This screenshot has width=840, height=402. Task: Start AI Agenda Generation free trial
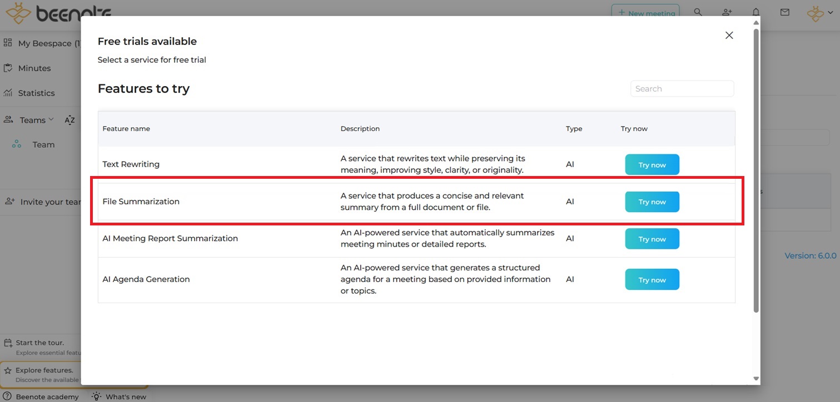tap(652, 280)
